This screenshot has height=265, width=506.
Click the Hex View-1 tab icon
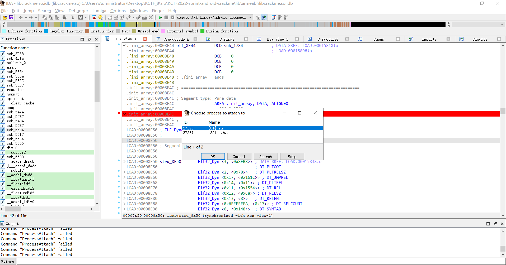(x=259, y=39)
